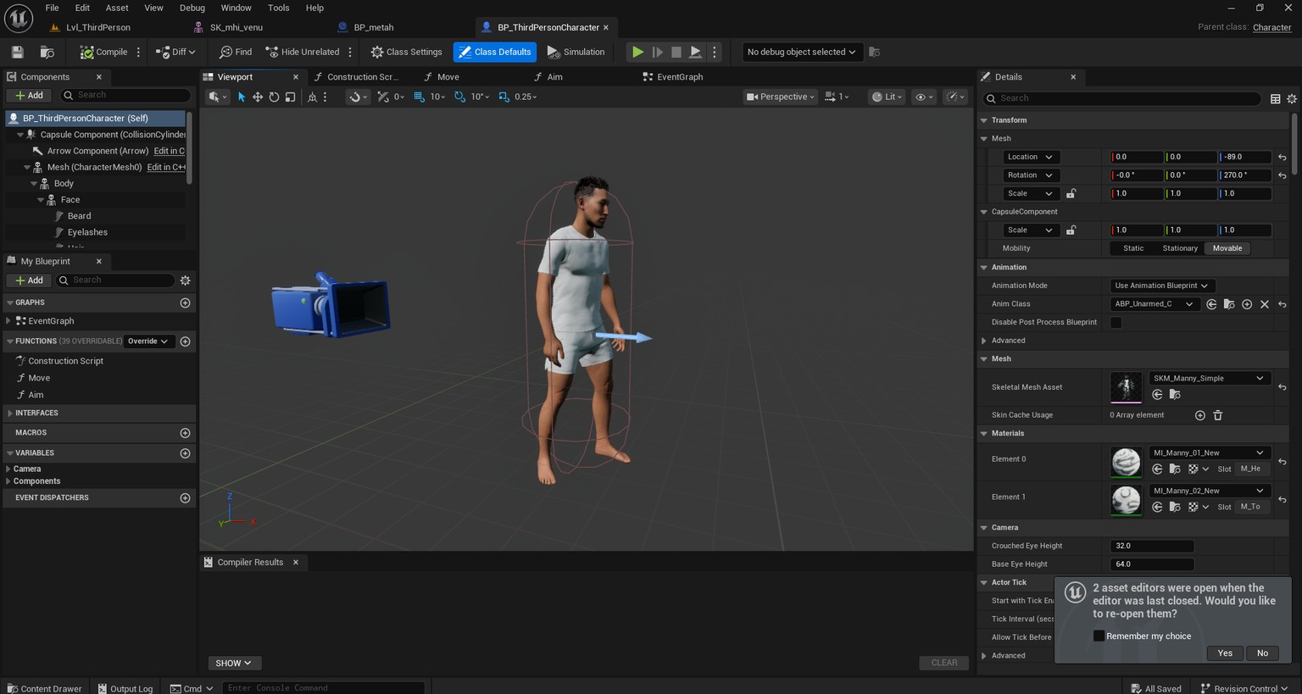
Task: Click the MI_Manny_01_New material thumbnail
Action: coord(1126,462)
